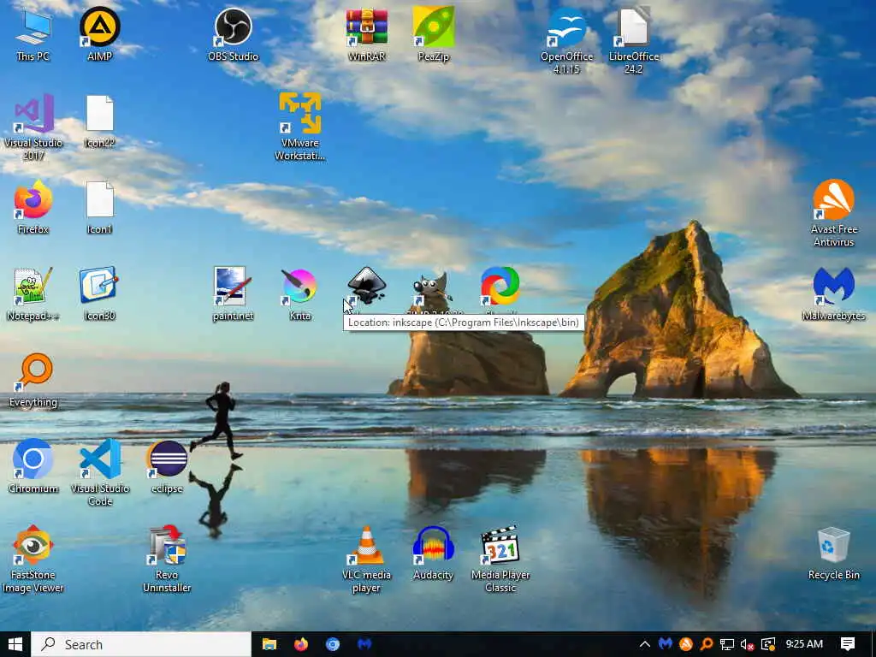The width and height of the screenshot is (876, 657).
Task: Select the Everything desktop shortcut
Action: tap(33, 380)
